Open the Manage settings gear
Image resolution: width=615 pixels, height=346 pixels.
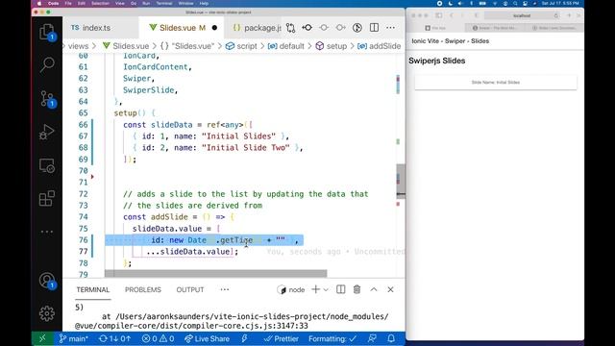point(47,313)
